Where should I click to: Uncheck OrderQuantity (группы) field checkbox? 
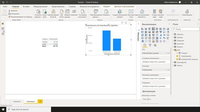(177, 59)
